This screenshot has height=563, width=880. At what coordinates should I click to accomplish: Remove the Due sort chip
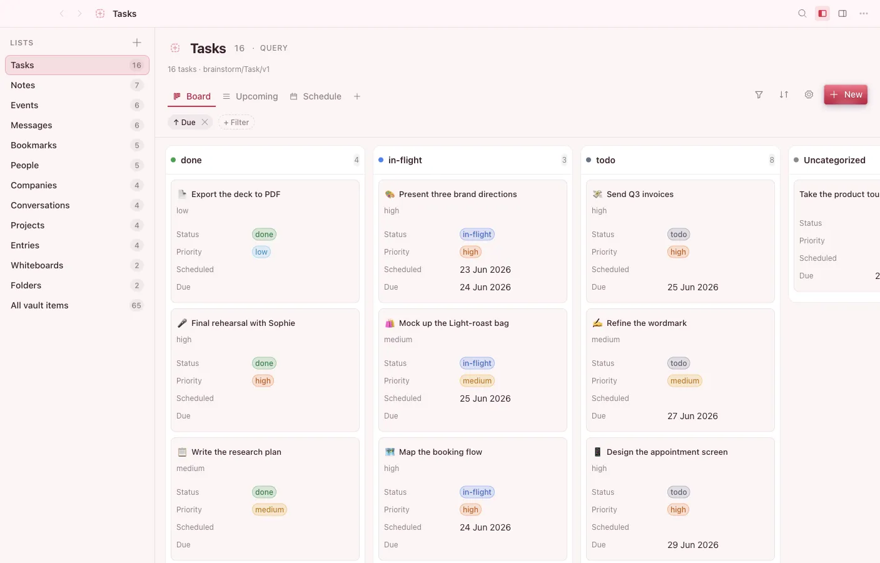point(205,123)
